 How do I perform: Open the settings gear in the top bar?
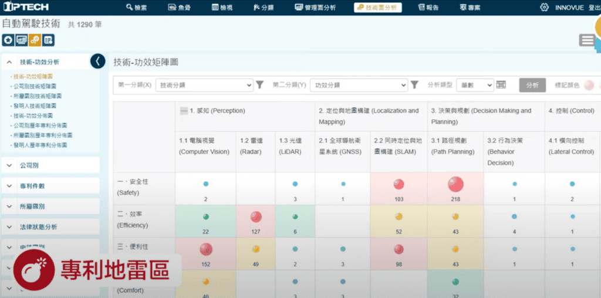point(544,8)
